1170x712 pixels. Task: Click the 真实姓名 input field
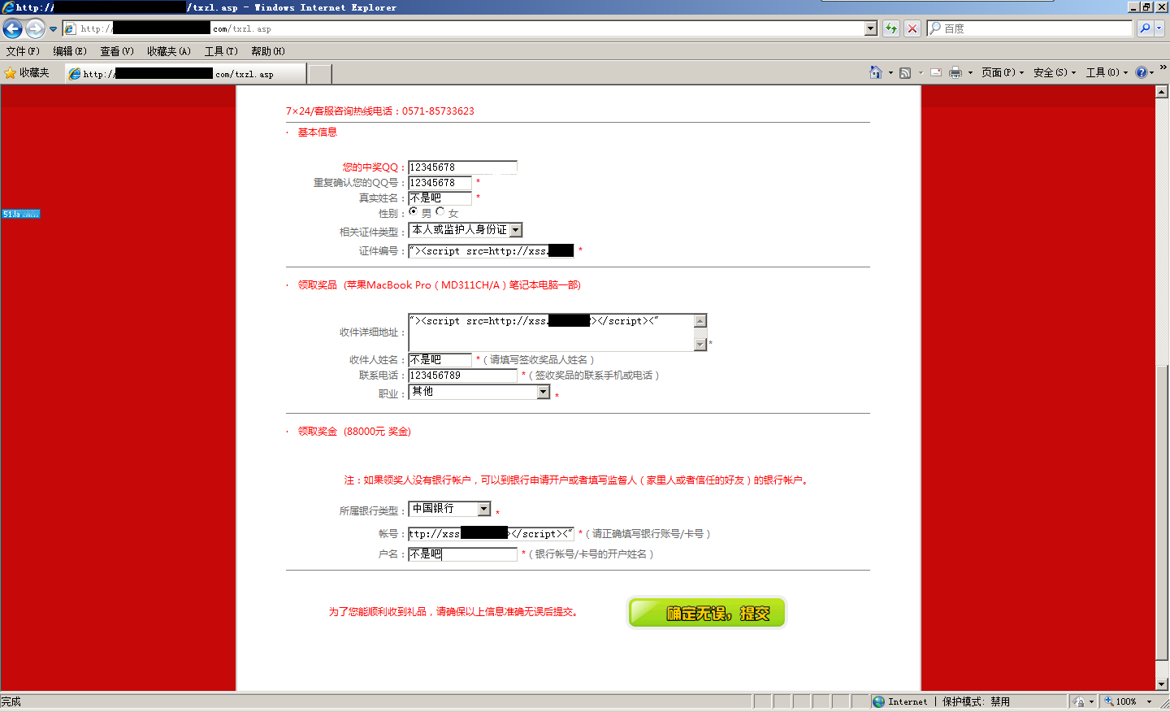[440, 198]
